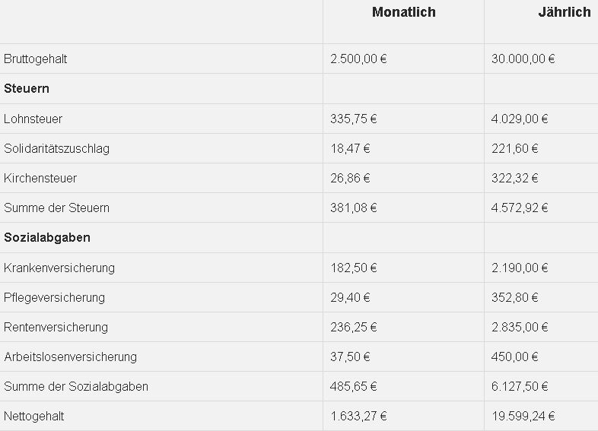Click the Monatlich column header
The width and height of the screenshot is (598, 431).
point(403,12)
